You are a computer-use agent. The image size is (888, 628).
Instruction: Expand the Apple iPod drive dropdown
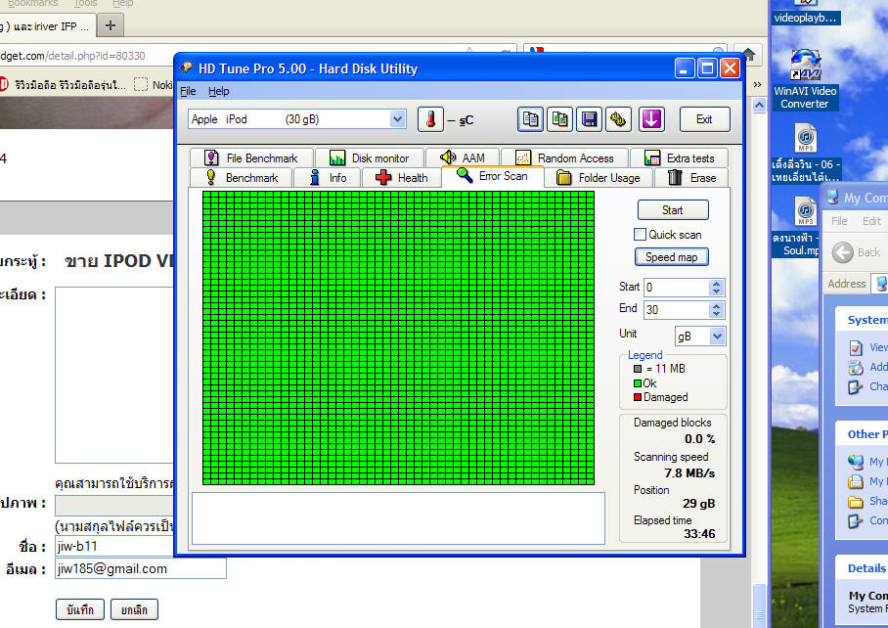[x=397, y=119]
